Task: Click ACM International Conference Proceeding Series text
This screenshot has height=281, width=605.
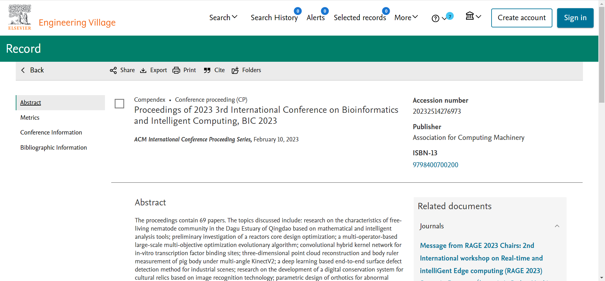Action: [x=193, y=140]
